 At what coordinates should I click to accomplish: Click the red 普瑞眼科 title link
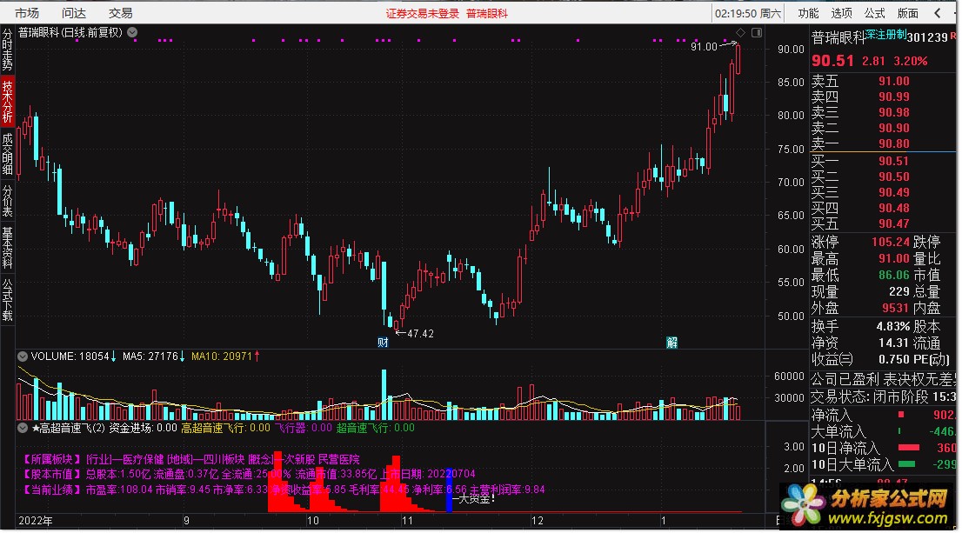coord(487,14)
